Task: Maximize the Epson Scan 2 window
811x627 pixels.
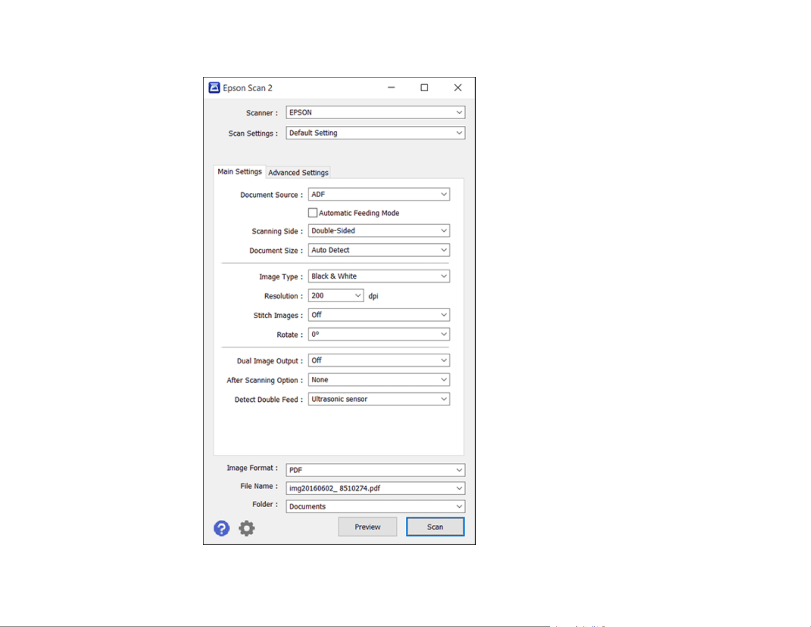Action: point(424,88)
